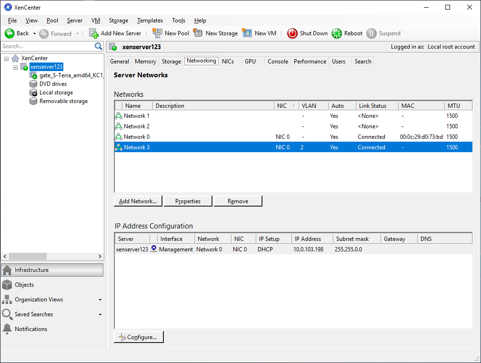Open the Pool menu
This screenshot has width=481, height=363.
pyautogui.click(x=52, y=21)
